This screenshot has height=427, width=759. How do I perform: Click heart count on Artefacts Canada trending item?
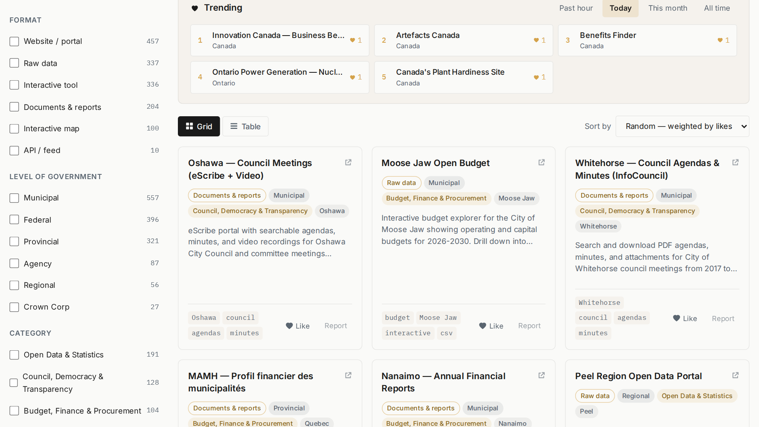(x=540, y=40)
